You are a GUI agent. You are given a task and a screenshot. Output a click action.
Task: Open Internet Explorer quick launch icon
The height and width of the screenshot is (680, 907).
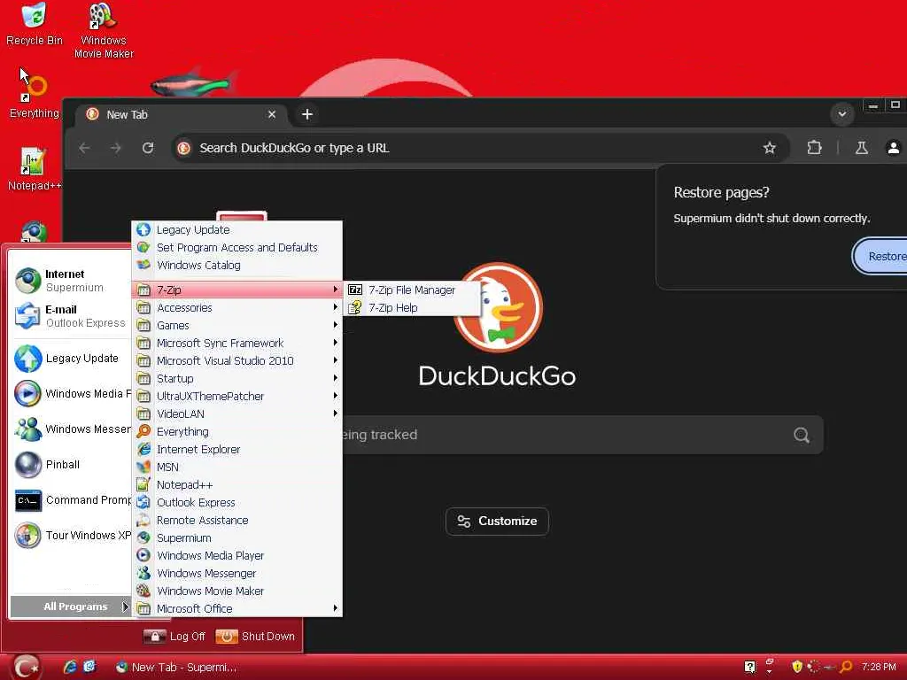(70, 667)
